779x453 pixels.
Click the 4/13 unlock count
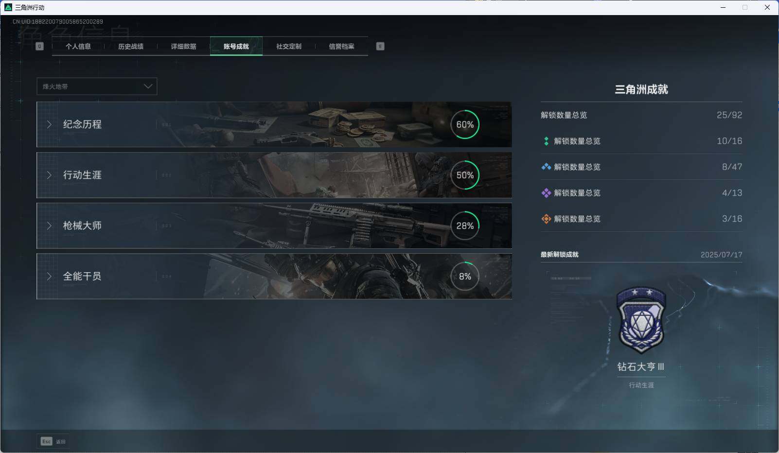pos(732,193)
